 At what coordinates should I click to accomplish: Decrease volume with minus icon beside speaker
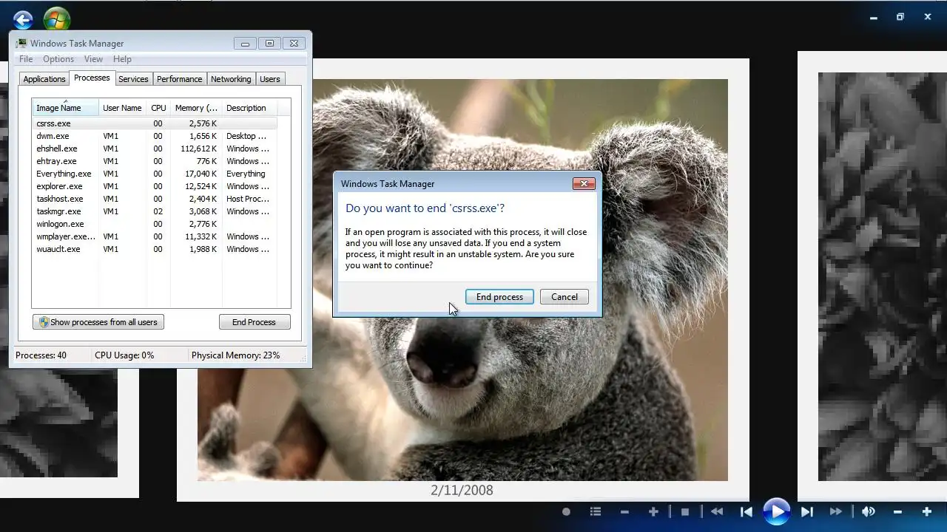(897, 511)
